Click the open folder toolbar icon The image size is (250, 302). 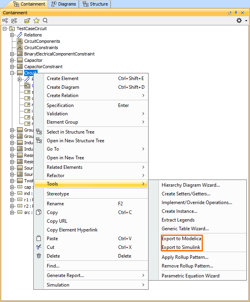pos(27,21)
